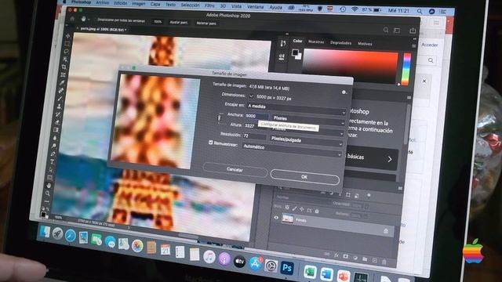Open System Preferences from the Dock
Viewport: 502px width, 282px height.
click(x=271, y=266)
